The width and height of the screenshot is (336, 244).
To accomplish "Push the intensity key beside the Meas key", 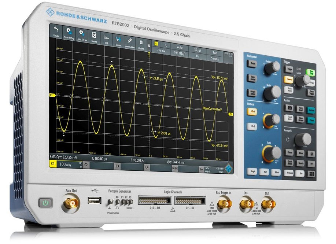I will (311, 154).
